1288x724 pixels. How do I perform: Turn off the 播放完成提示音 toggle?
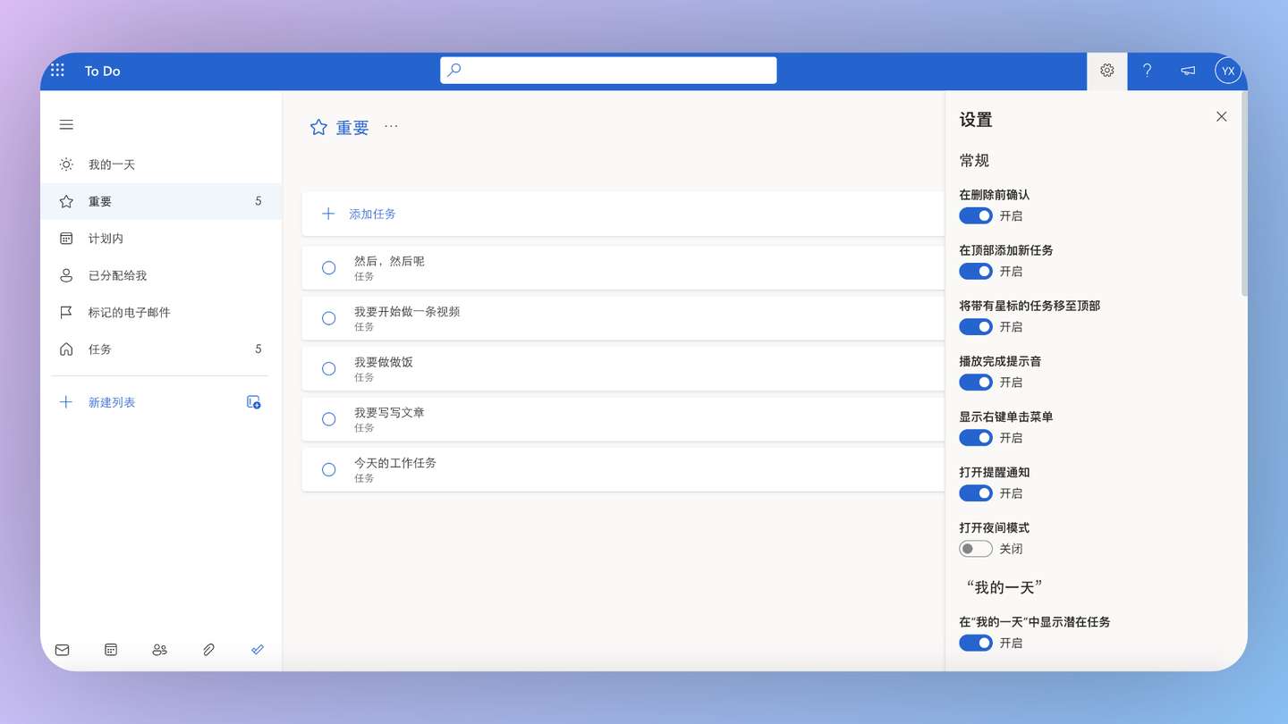tap(975, 382)
